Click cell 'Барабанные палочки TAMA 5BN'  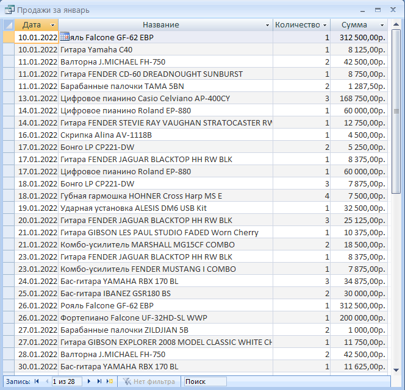point(165,86)
